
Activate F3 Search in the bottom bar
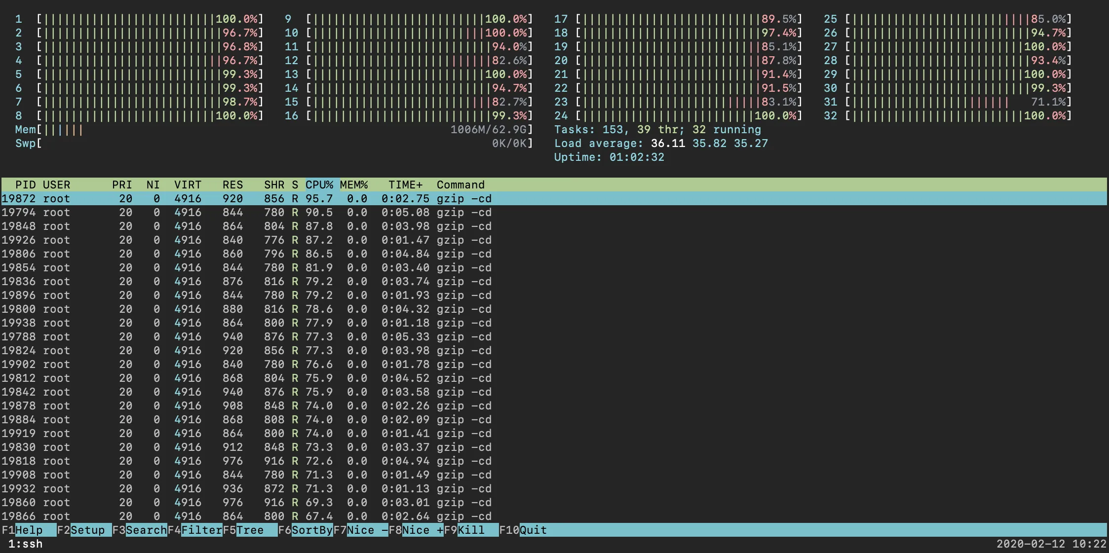coord(146,530)
